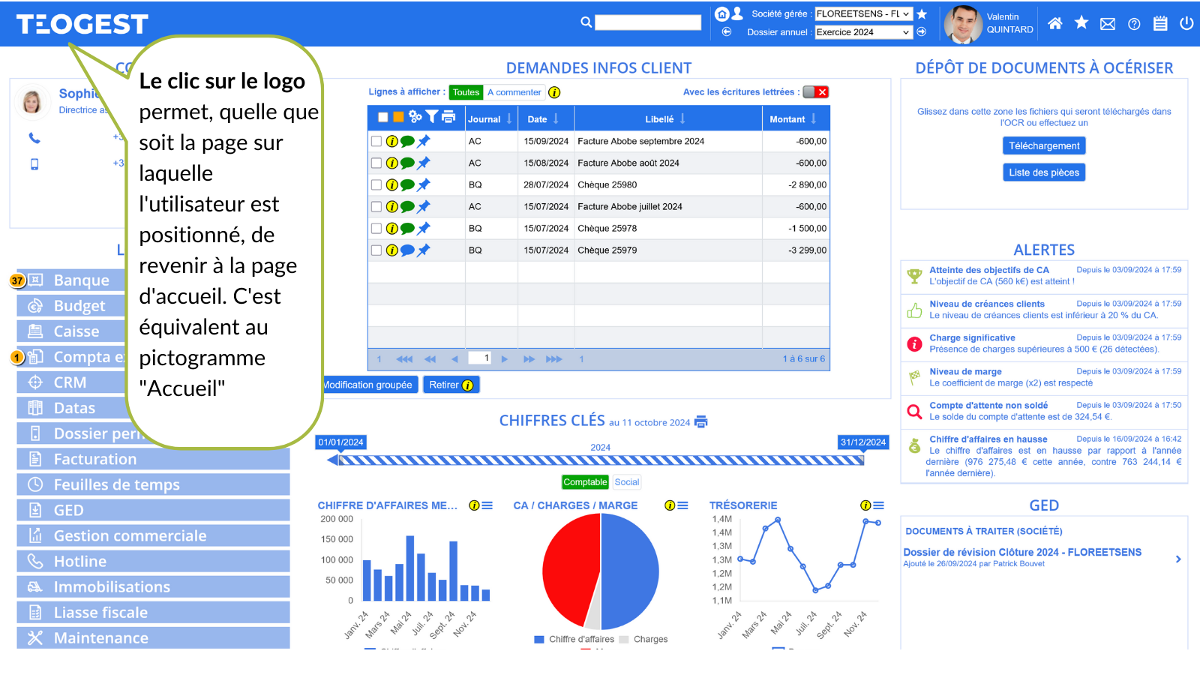Click the 2024 date range timeline bar
Image resolution: width=1200 pixels, height=675 pixels.
[x=600, y=460]
